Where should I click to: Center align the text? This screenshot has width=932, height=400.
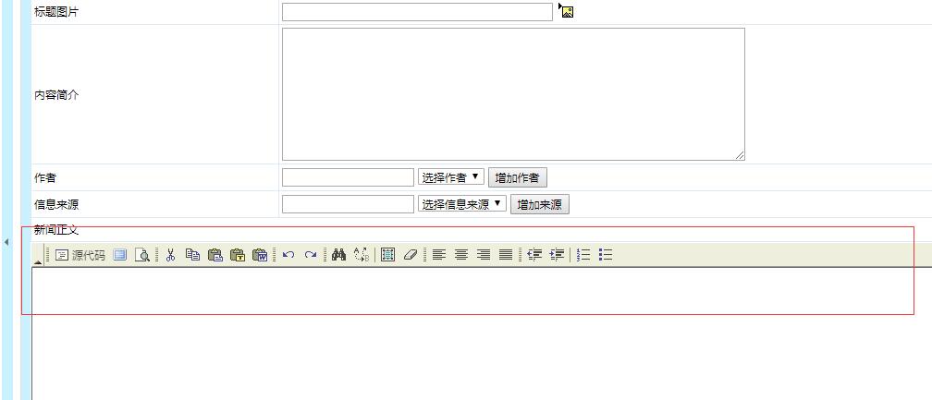tap(461, 255)
